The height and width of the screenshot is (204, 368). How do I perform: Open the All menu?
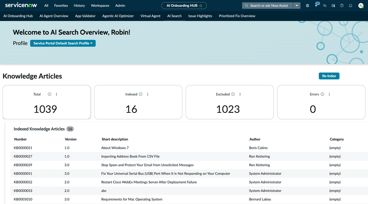46,6
